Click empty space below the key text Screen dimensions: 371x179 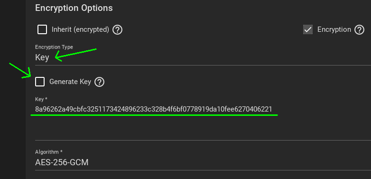(203, 128)
